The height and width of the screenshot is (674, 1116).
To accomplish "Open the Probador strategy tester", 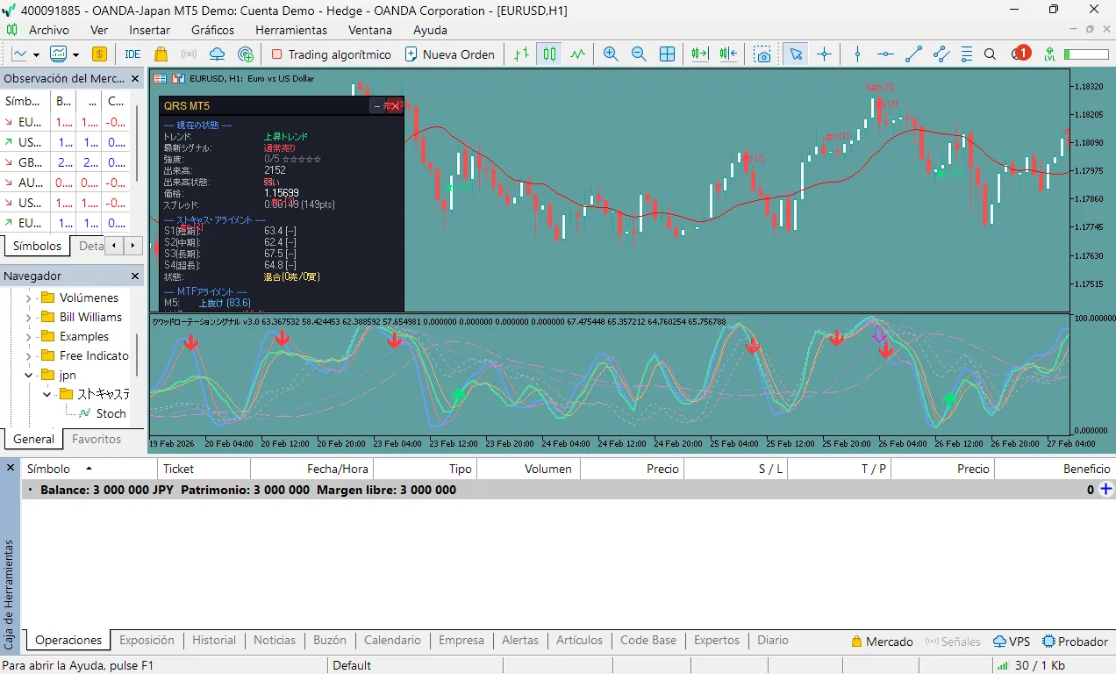I will [1075, 642].
